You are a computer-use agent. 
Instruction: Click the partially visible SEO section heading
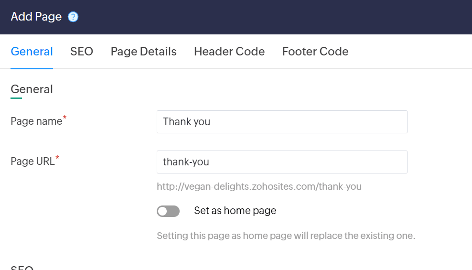coord(22,268)
